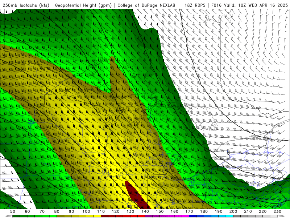Click the 80 value on the color scale
This screenshot has height=218, width=290.
(57, 211)
